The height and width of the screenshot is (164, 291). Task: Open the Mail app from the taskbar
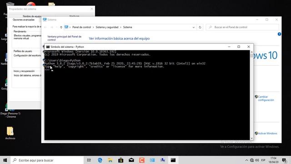coord(131,160)
